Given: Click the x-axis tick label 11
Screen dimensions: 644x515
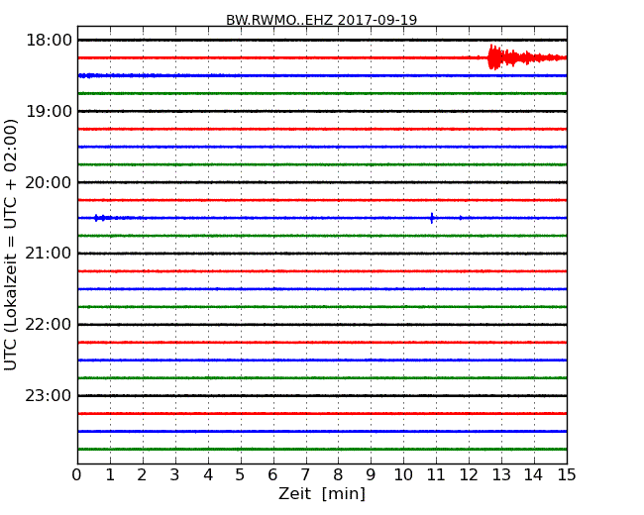Looking at the screenshot, I should pos(436,474).
